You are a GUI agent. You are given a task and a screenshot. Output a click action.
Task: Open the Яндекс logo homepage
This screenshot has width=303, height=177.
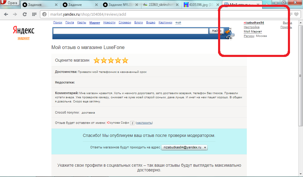[24, 30]
